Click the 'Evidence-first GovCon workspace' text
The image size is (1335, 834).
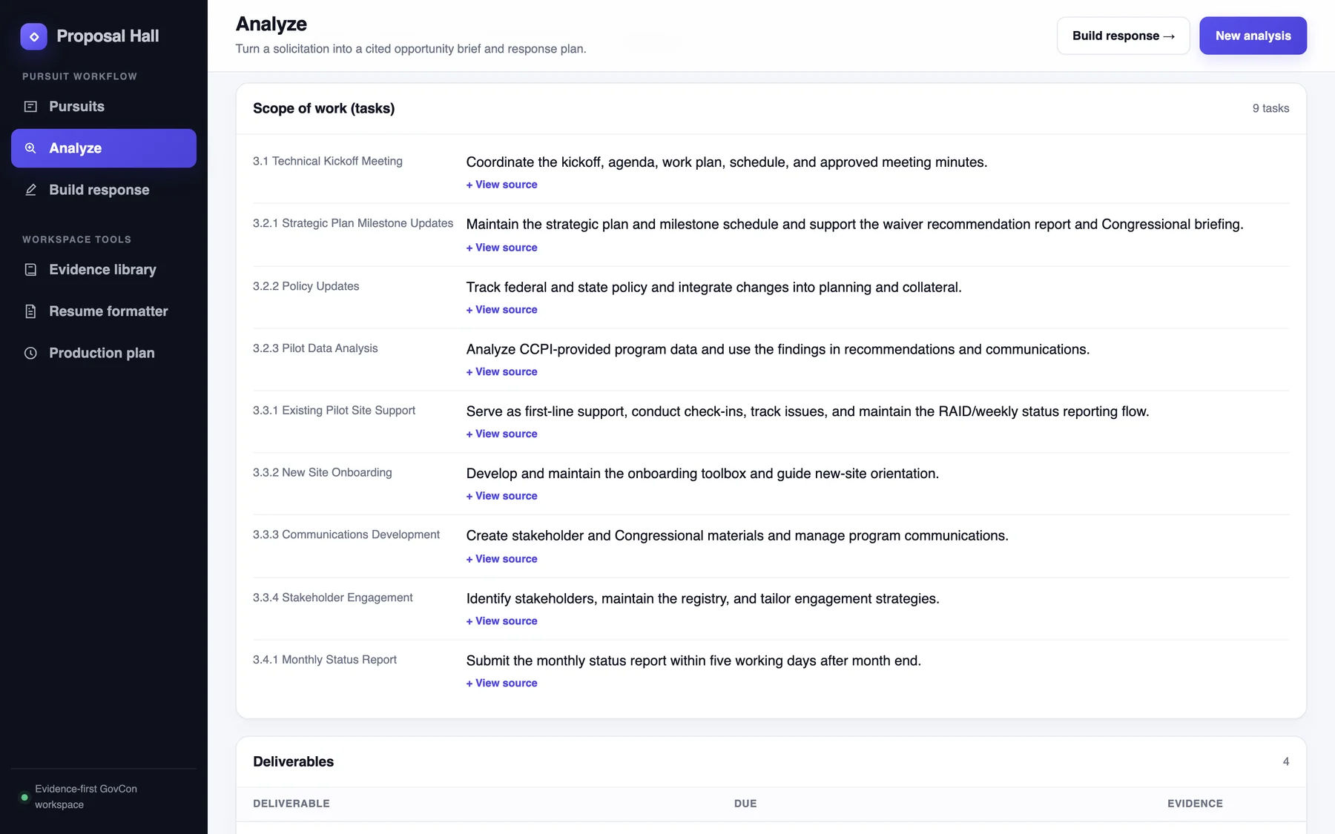tap(86, 797)
